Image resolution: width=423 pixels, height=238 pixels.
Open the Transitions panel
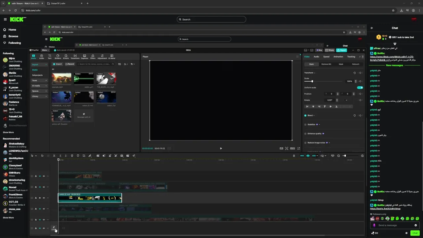75,57
